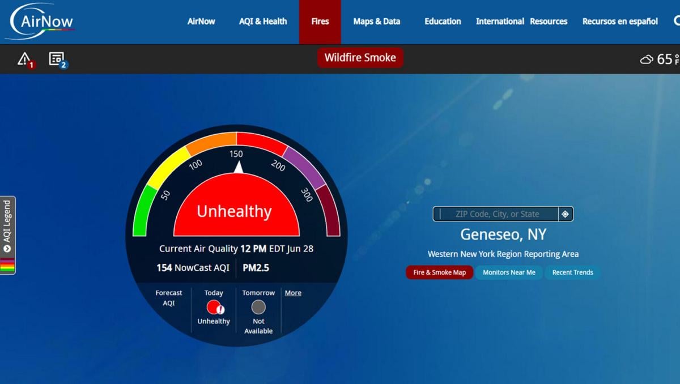Click the Not Available tomorrow label
The width and height of the screenshot is (680, 384).
click(x=258, y=326)
